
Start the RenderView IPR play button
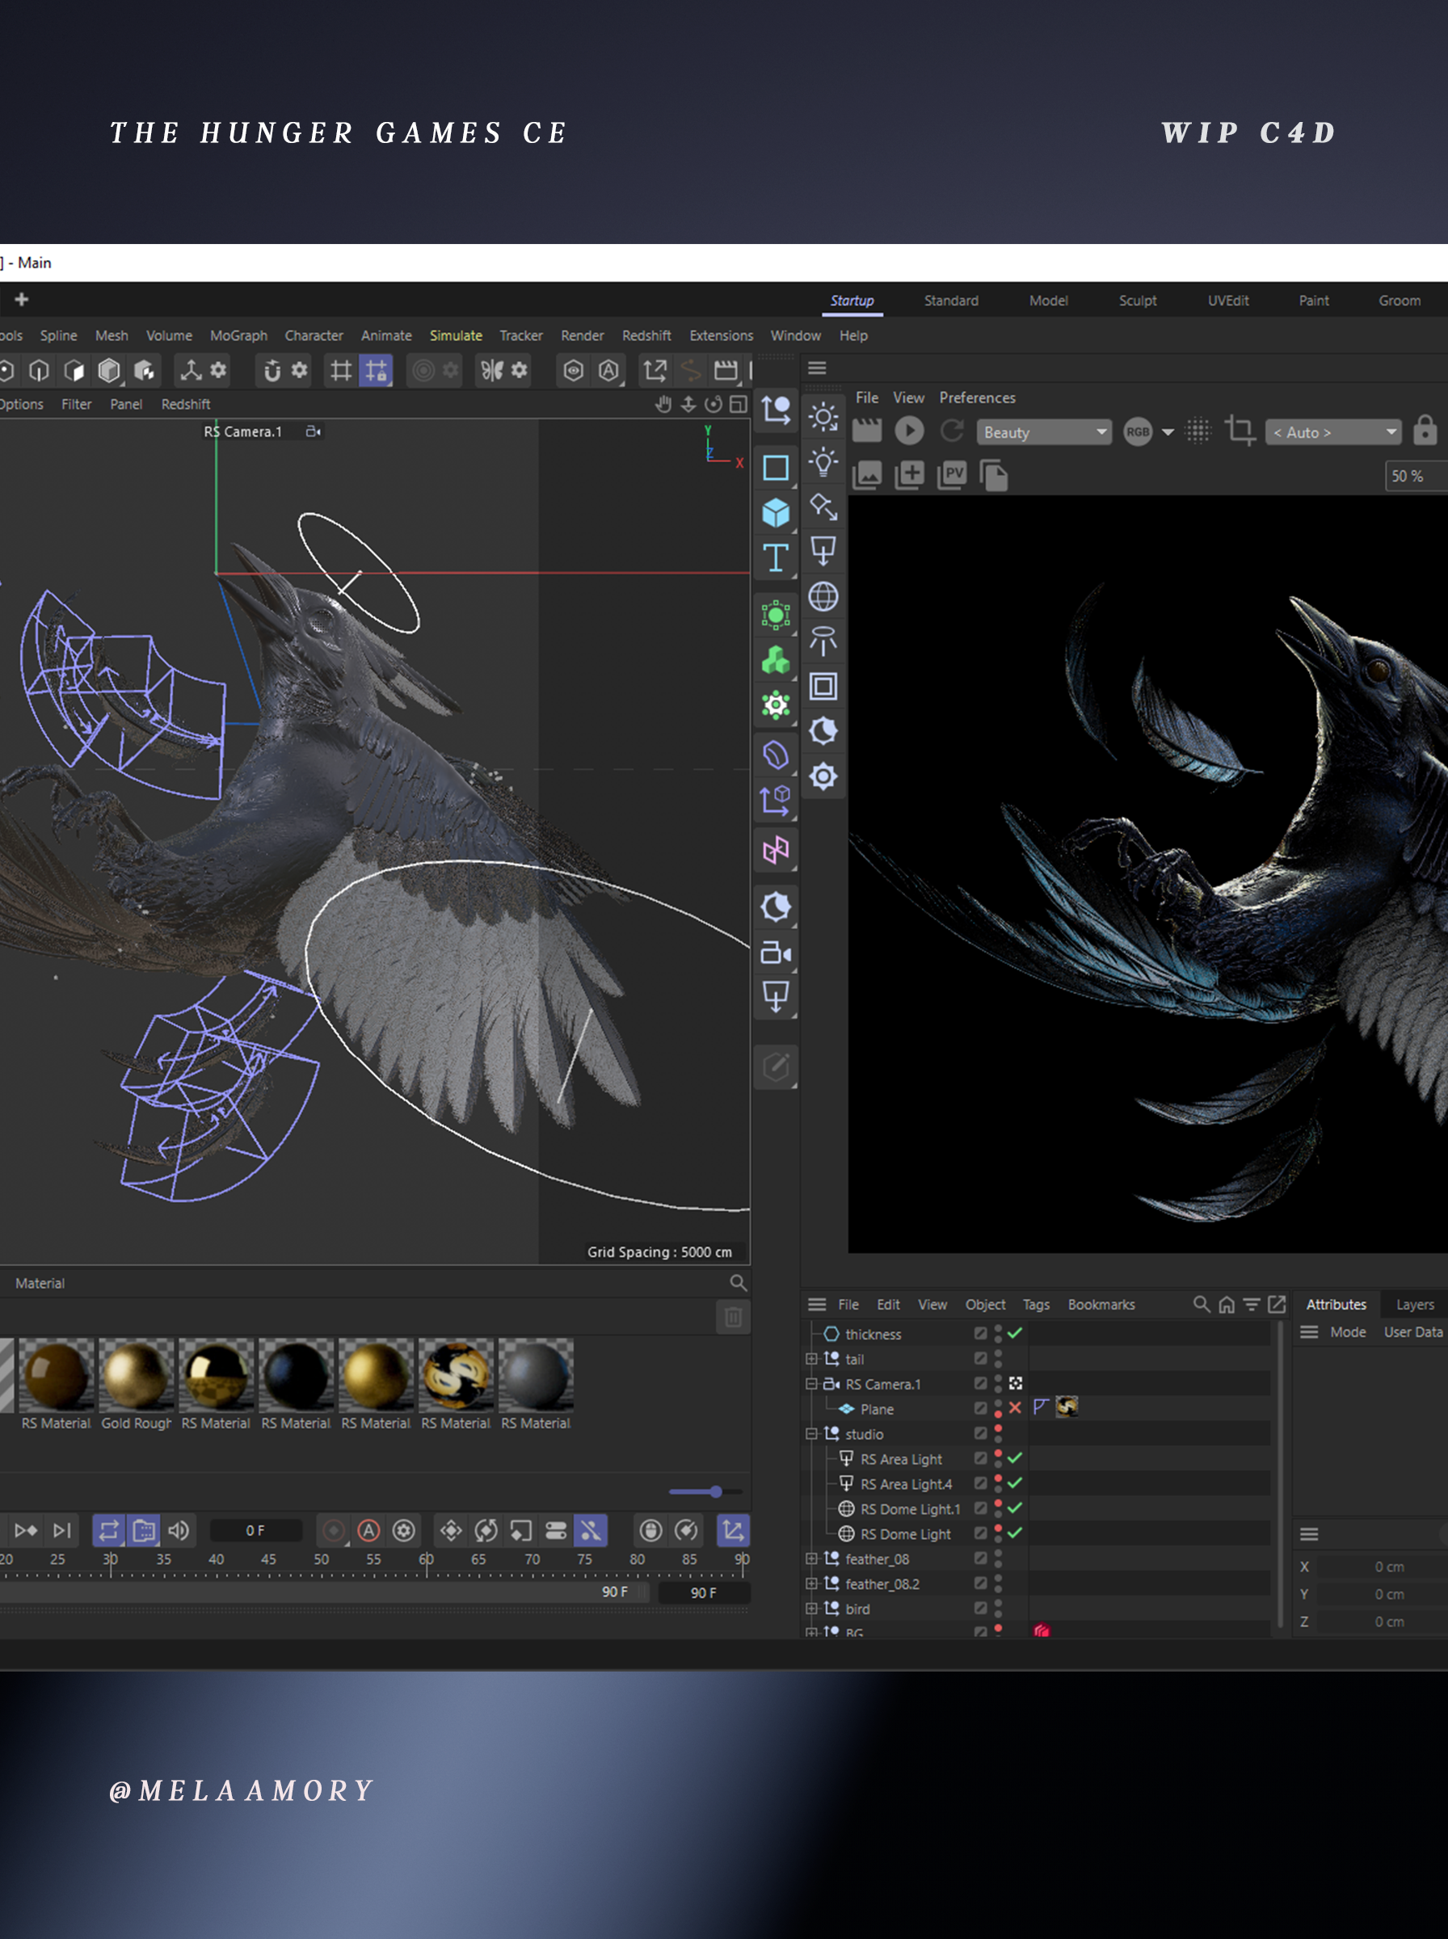[909, 431]
